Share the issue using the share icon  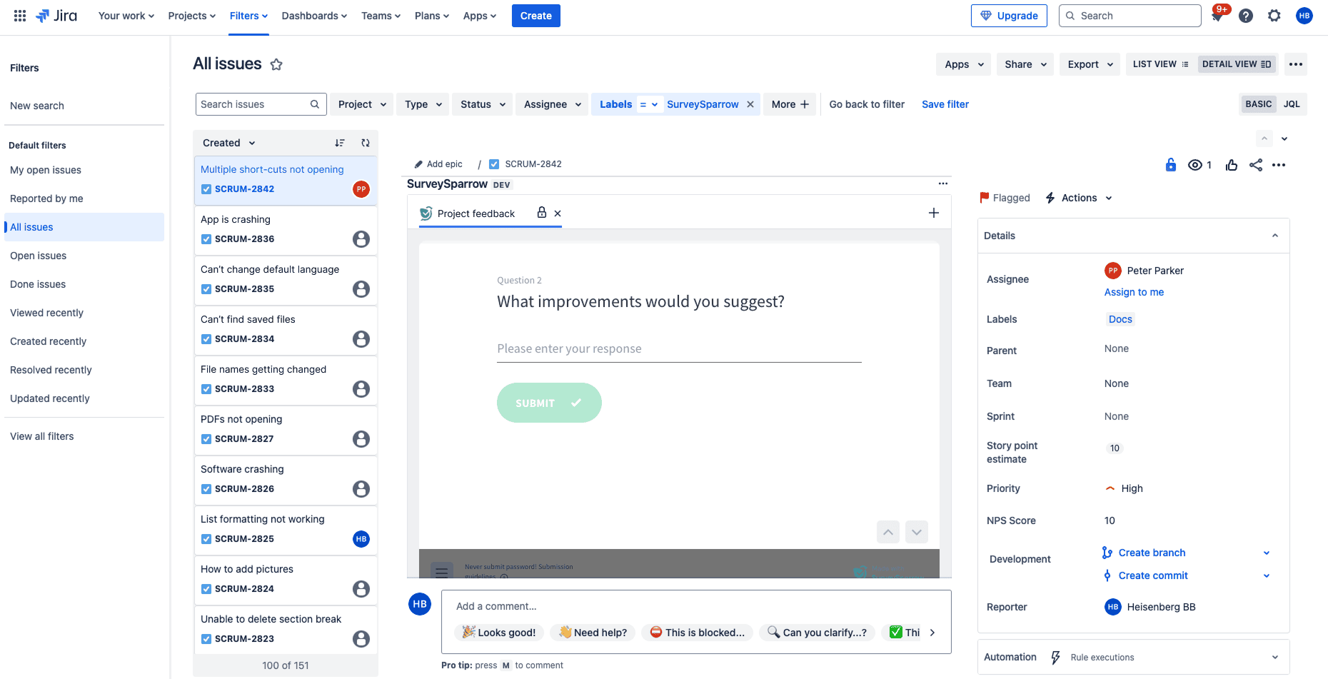pos(1257,164)
